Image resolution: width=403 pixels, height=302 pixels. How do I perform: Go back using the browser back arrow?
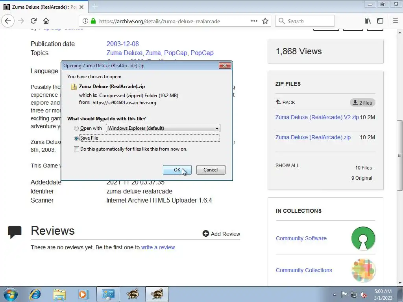[x=8, y=21]
